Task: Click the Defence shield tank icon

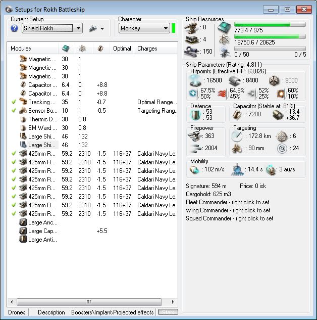Action: tap(195, 115)
